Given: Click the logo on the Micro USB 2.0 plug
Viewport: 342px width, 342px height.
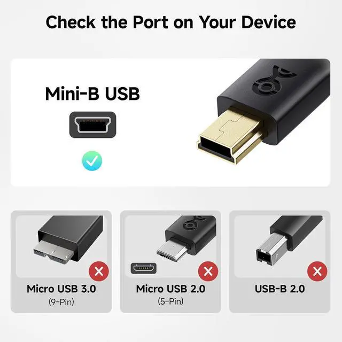Looking at the screenshot, I should 194,223.
